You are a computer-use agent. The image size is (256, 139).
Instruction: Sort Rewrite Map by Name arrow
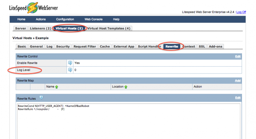point(57,87)
